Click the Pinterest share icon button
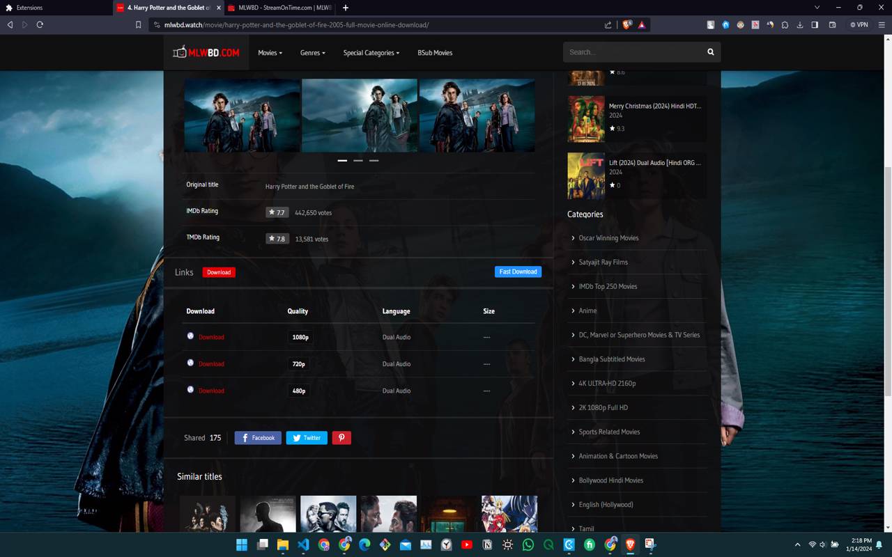Image resolution: width=892 pixels, height=557 pixels. click(x=341, y=438)
